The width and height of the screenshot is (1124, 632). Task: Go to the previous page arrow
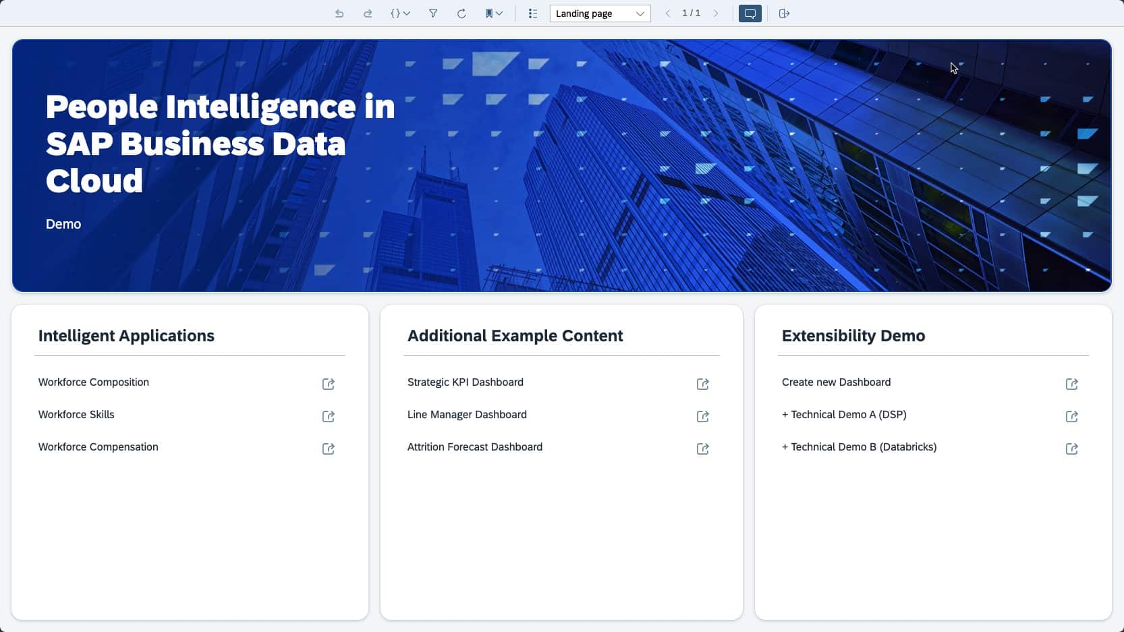tap(668, 13)
